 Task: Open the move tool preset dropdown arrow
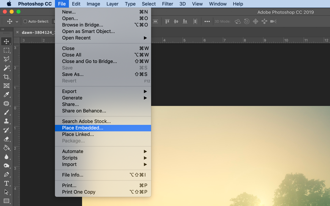17,22
